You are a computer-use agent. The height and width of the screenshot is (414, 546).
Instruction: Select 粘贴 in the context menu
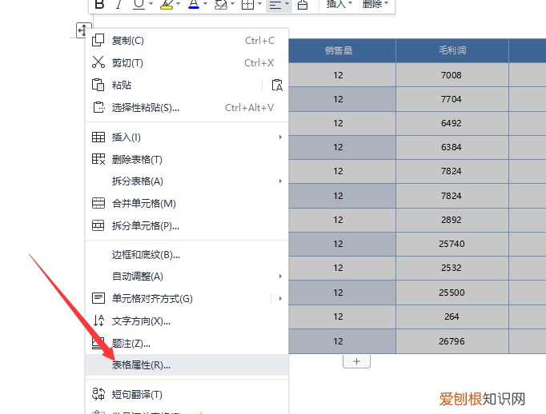[x=122, y=86]
